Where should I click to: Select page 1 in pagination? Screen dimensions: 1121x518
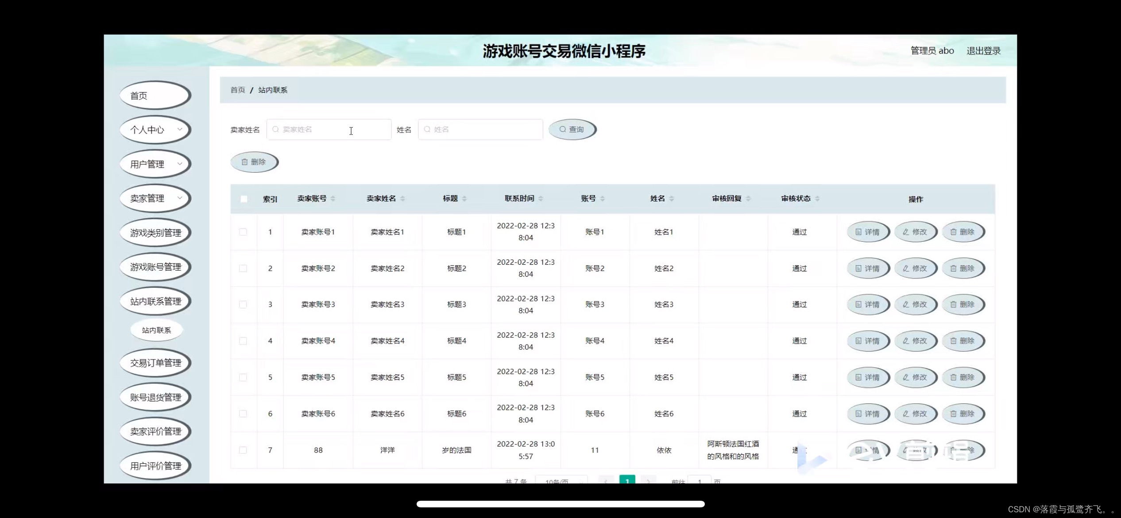pos(627,480)
